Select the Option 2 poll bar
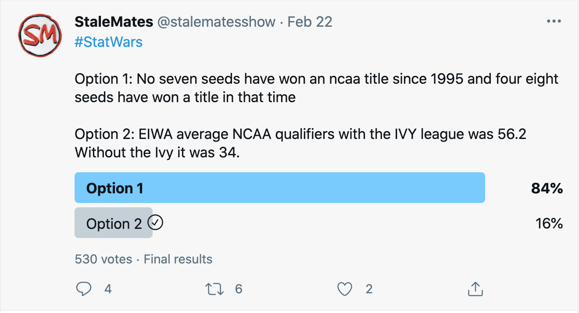The image size is (579, 313). [x=114, y=223]
